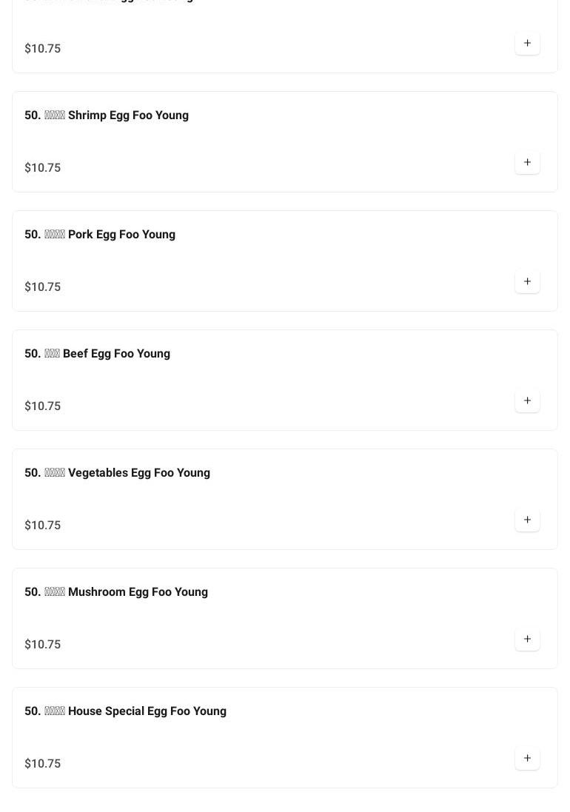Click the price of the topmost cut-off item
This screenshot has height=812, width=570.
pos(43,49)
